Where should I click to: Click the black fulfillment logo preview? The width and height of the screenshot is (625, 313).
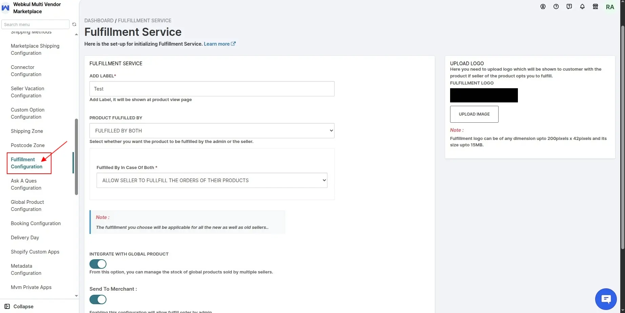(484, 95)
